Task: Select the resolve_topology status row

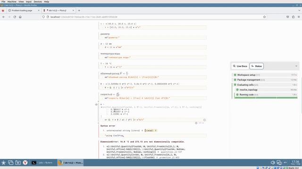Action: click(266, 90)
